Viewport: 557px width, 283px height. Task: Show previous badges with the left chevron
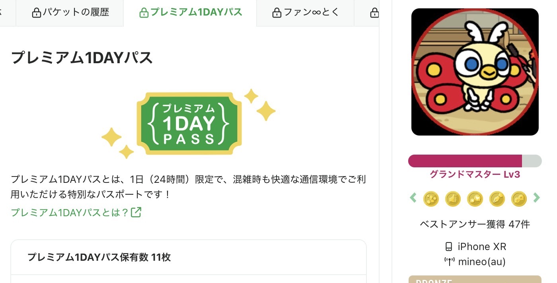pyautogui.click(x=413, y=198)
